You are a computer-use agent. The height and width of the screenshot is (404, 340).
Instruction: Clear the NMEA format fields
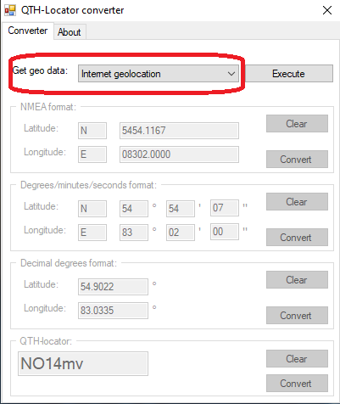297,124
